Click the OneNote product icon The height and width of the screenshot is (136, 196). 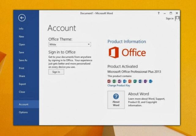point(120,81)
